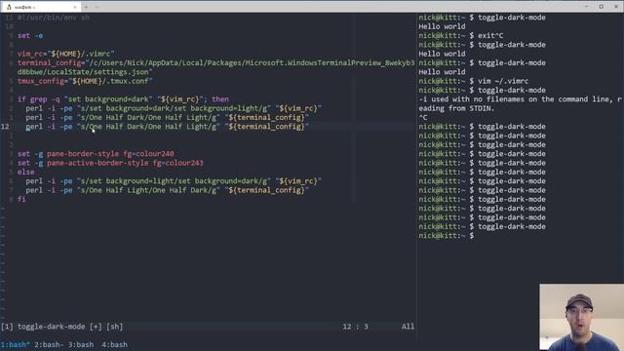Click the current line number 12 in the gutter

(5, 127)
